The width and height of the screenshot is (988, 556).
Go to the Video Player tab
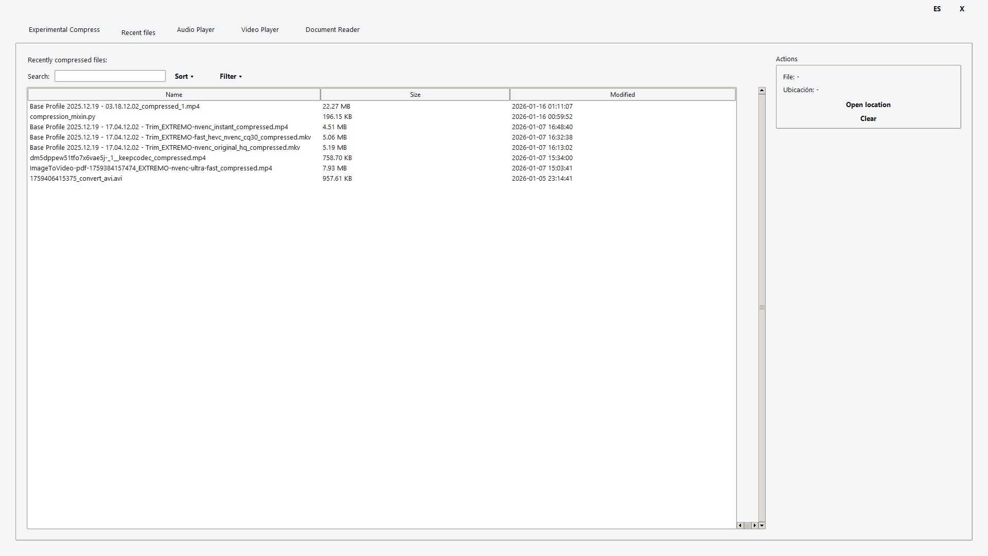point(260,29)
